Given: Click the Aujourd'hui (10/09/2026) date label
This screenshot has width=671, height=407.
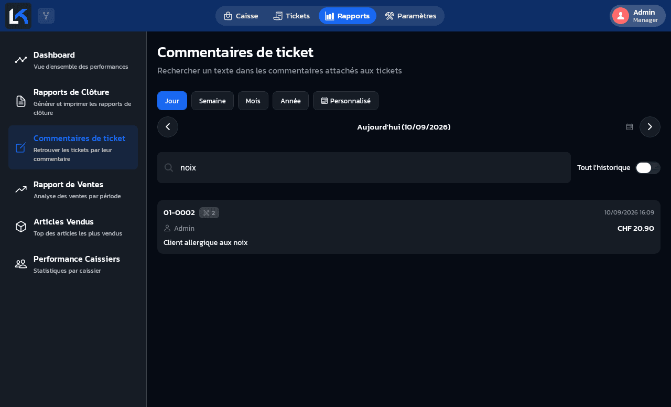Looking at the screenshot, I should tap(404, 127).
